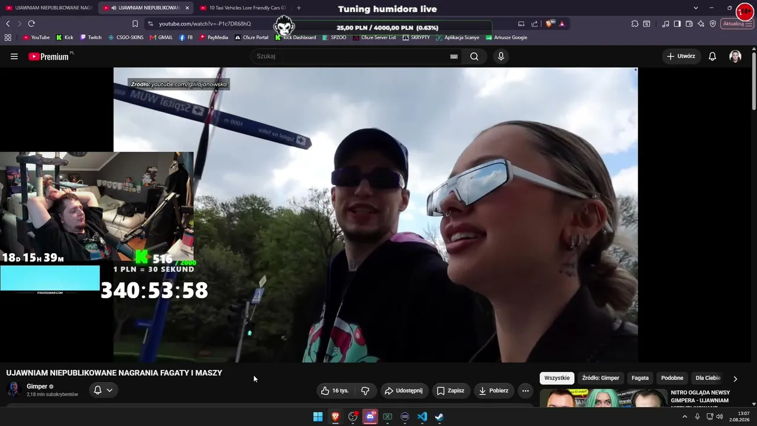This screenshot has height=426, width=757.
Task: Open the FB bookmark
Action: pyautogui.click(x=186, y=37)
